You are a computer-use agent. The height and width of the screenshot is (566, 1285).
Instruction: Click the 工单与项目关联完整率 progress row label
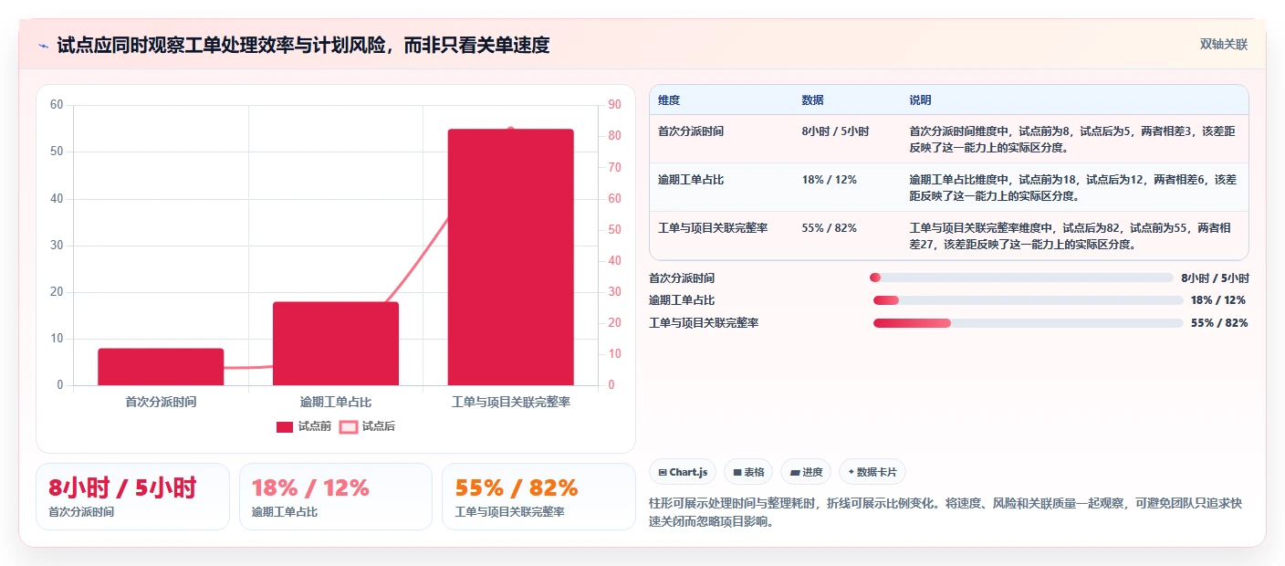tap(704, 323)
